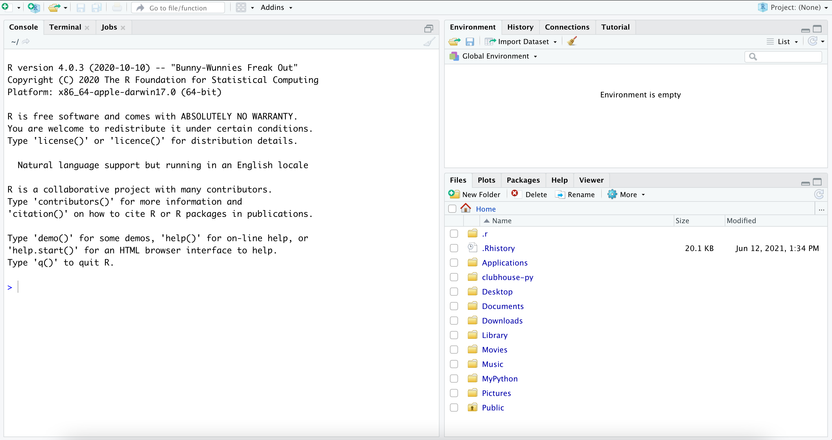Open the Project: (None) dropdown
Image resolution: width=832 pixels, height=440 pixels.
[793, 7]
